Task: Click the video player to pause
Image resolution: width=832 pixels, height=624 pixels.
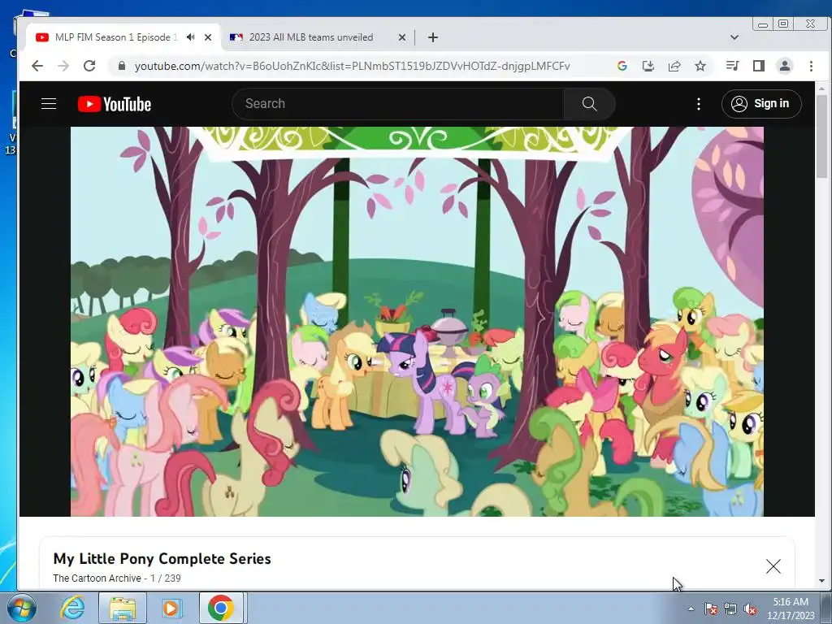Action: point(417,321)
